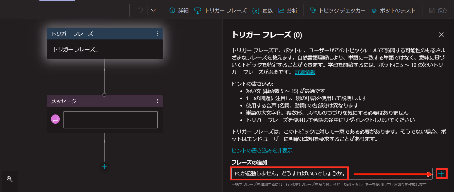Viewport: 454px width, 192px height.
Task: Click トリガー フレーズ in the top toolbar
Action: coord(220,11)
